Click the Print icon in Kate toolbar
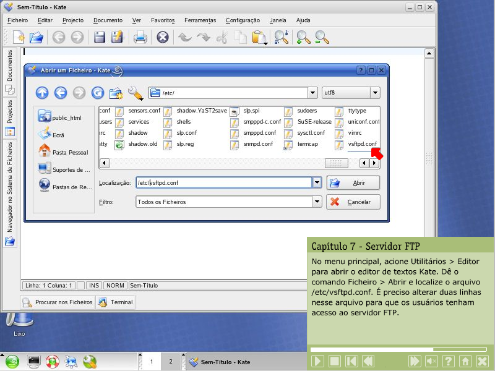Screen dimensions: 495x371 (140, 38)
